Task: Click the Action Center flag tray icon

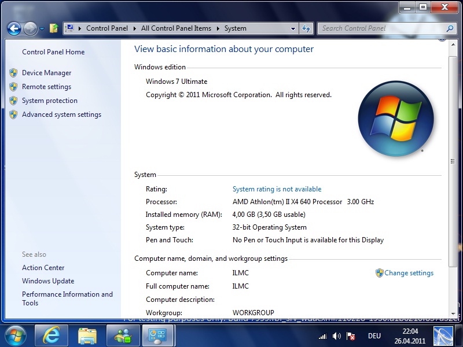Action: 351,336
